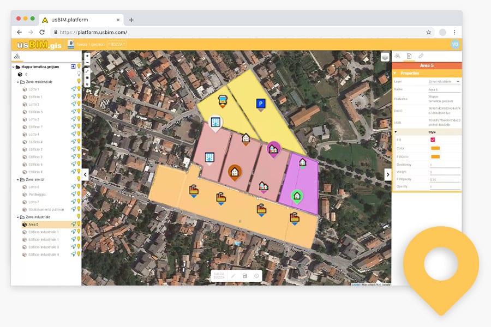491x327 pixels.
Task: Click the map layers switcher icon
Action: [385, 57]
